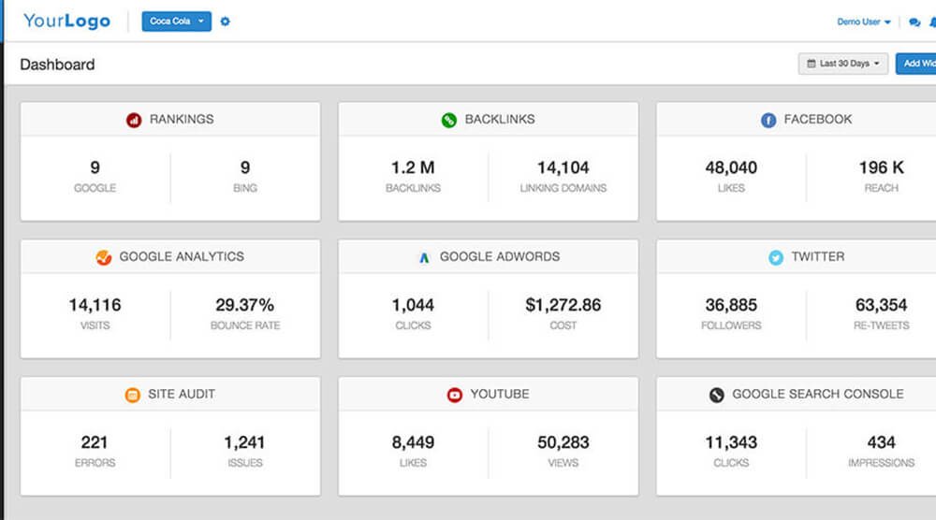Viewport: 936px width, 520px height.
Task: Click the Site Audit orange icon
Action: pyautogui.click(x=133, y=395)
